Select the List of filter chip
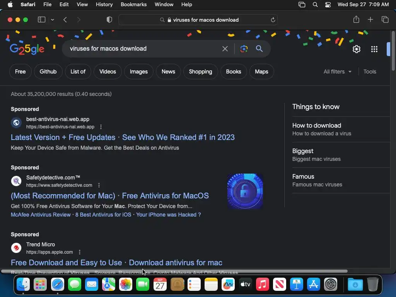The width and height of the screenshot is (396, 297). [78, 72]
